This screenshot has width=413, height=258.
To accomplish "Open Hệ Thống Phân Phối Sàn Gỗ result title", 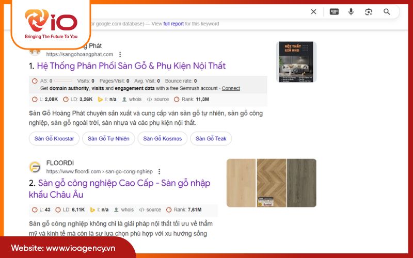I will [131, 66].
